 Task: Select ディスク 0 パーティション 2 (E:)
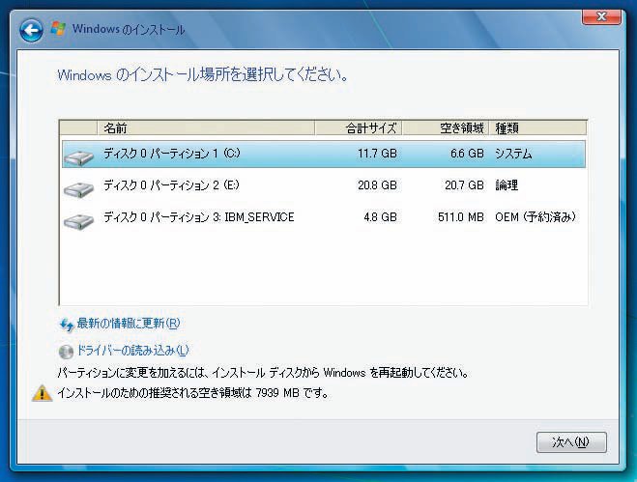324,185
